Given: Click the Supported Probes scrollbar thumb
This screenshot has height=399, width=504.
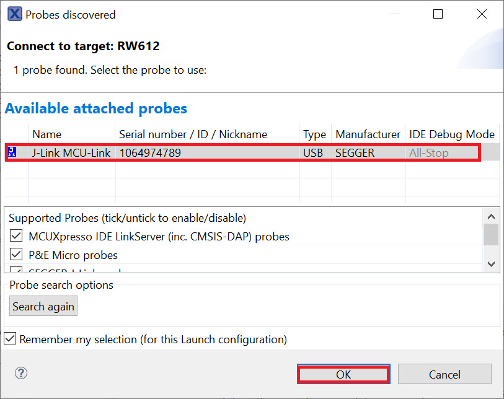Looking at the screenshot, I should 491,235.
